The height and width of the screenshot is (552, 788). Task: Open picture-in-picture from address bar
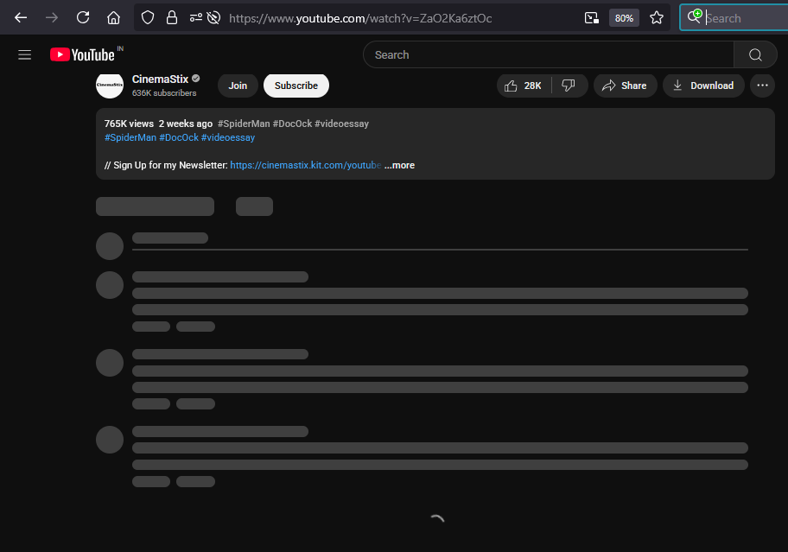(592, 18)
